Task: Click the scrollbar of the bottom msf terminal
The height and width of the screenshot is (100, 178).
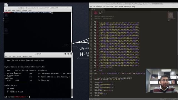Action: click(72, 78)
